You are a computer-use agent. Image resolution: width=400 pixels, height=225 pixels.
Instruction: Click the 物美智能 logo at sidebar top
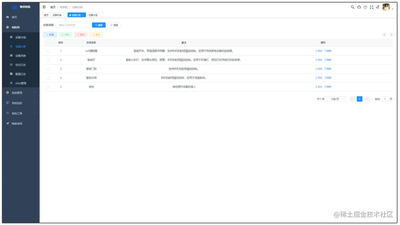[x=21, y=7]
